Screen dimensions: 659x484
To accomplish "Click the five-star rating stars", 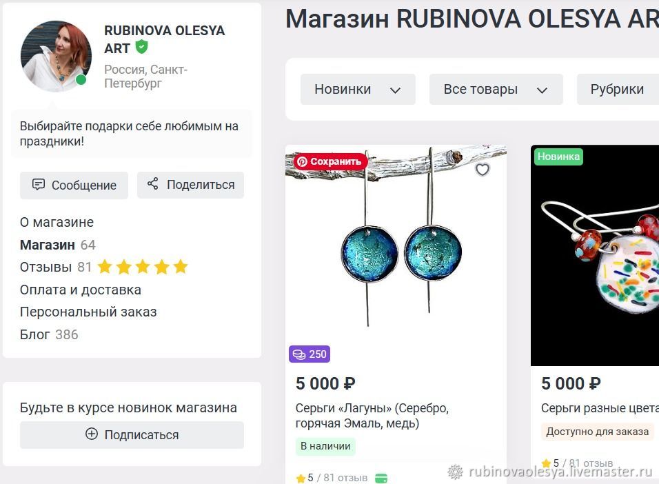I will (143, 267).
